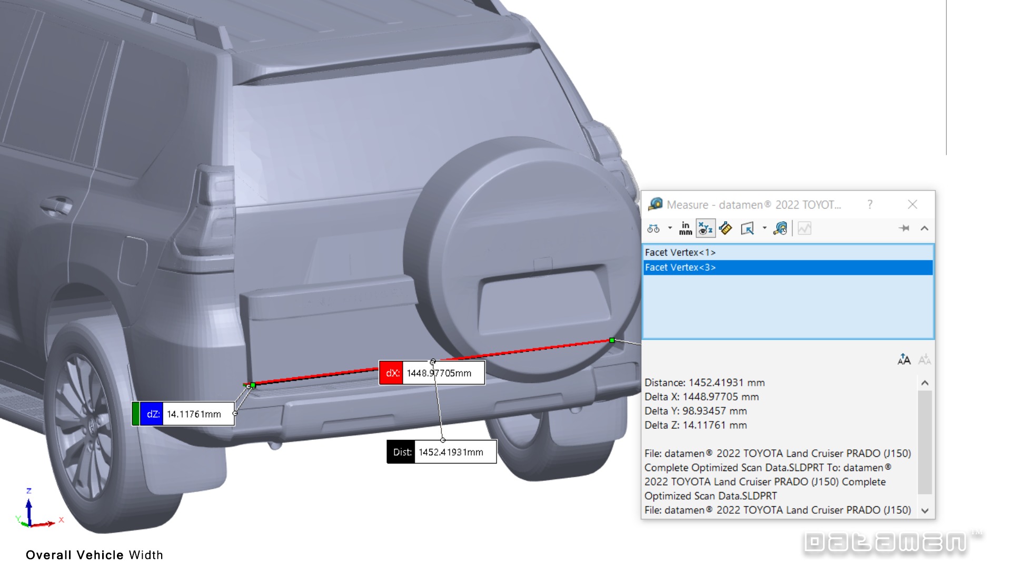Screen dimensions: 1011x569
Task: Click Delta Z: 14.11761 mm result
Action: point(696,425)
